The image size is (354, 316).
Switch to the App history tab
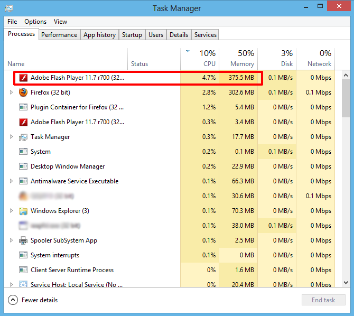click(x=99, y=35)
